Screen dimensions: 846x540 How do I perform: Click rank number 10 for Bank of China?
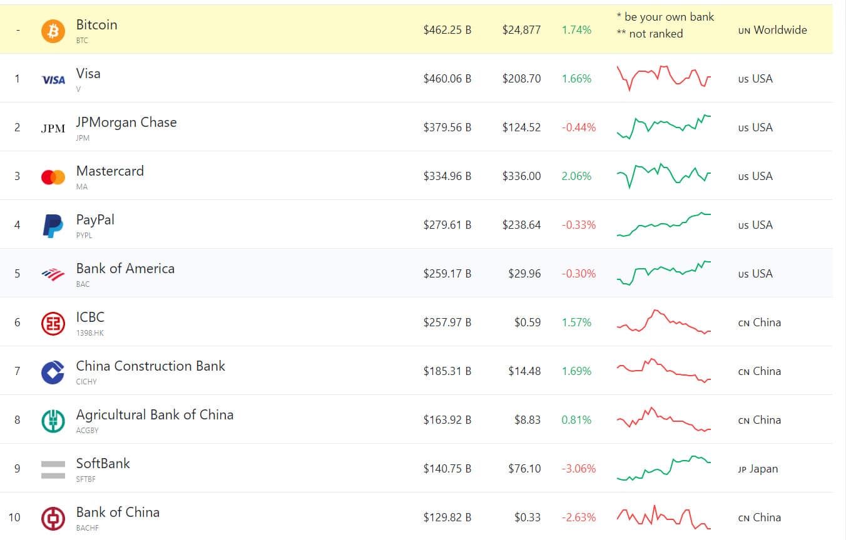14,517
